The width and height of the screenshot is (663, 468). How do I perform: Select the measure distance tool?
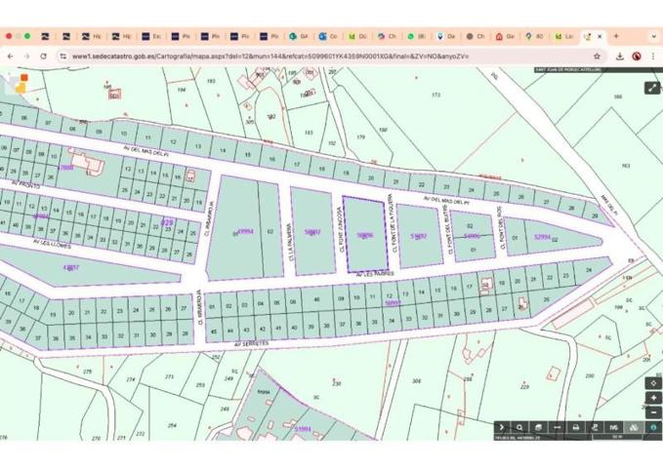[x=558, y=427]
